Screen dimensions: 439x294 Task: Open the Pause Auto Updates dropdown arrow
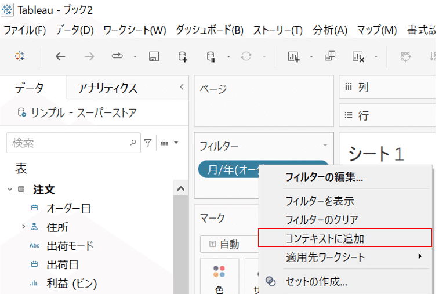(228, 57)
